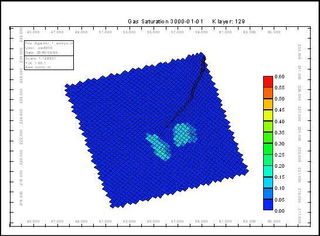Click the red swatch atop the color legend
Viewport: 320px width, 236px height.
pyautogui.click(x=268, y=81)
